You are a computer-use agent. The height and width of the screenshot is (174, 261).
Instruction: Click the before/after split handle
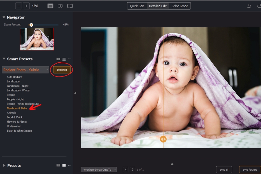[163, 139]
